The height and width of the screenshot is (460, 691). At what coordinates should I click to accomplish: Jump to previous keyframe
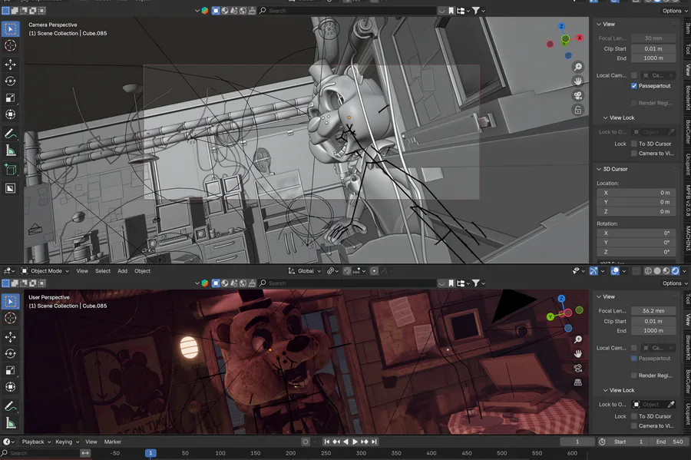pos(336,442)
